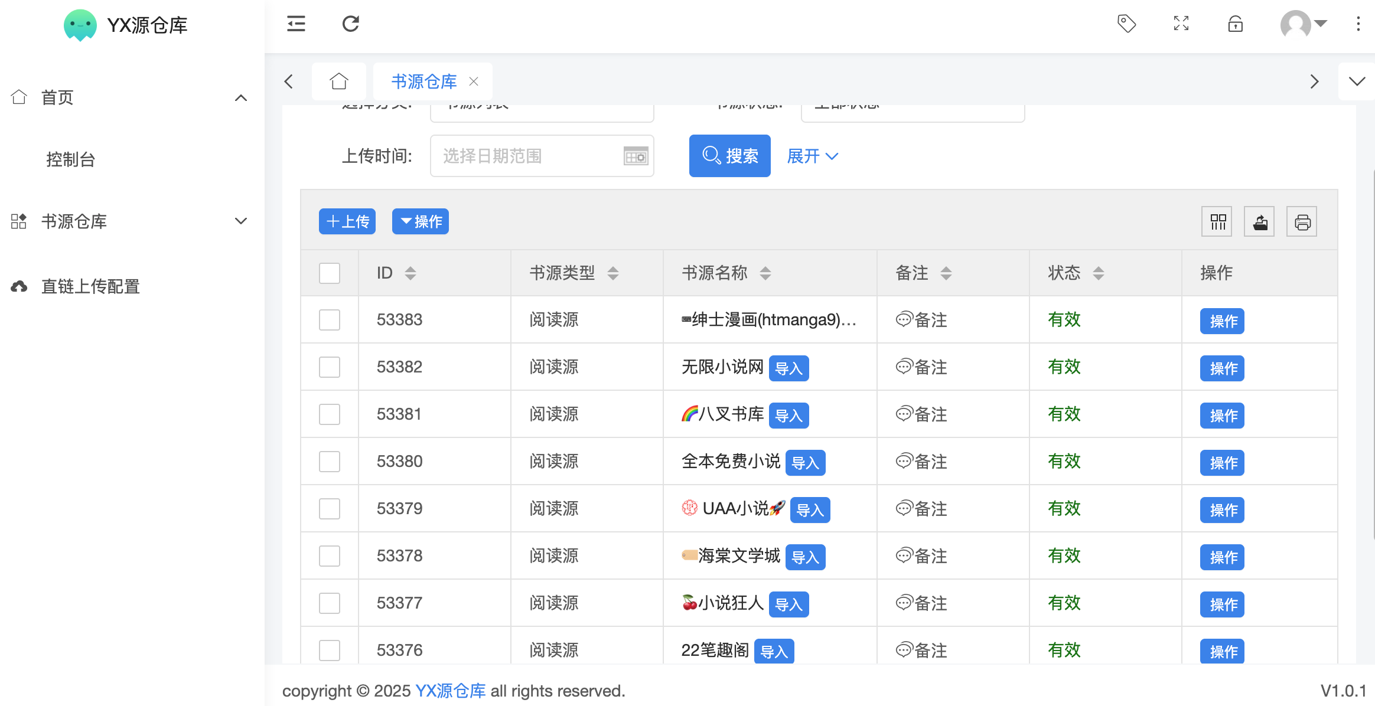Click the cloud upload icon in sidebar
The height and width of the screenshot is (706, 1375).
19,286
